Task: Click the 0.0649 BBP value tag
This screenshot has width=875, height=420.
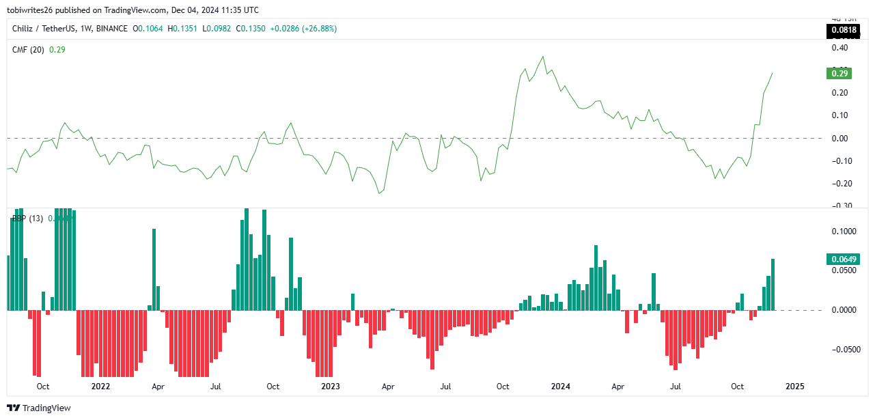Action: point(842,259)
